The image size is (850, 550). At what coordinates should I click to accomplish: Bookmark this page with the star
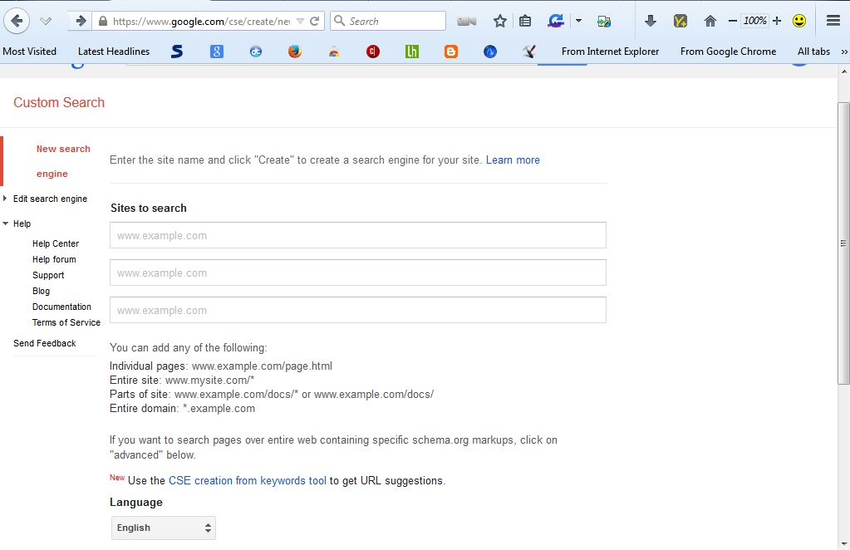tap(500, 21)
